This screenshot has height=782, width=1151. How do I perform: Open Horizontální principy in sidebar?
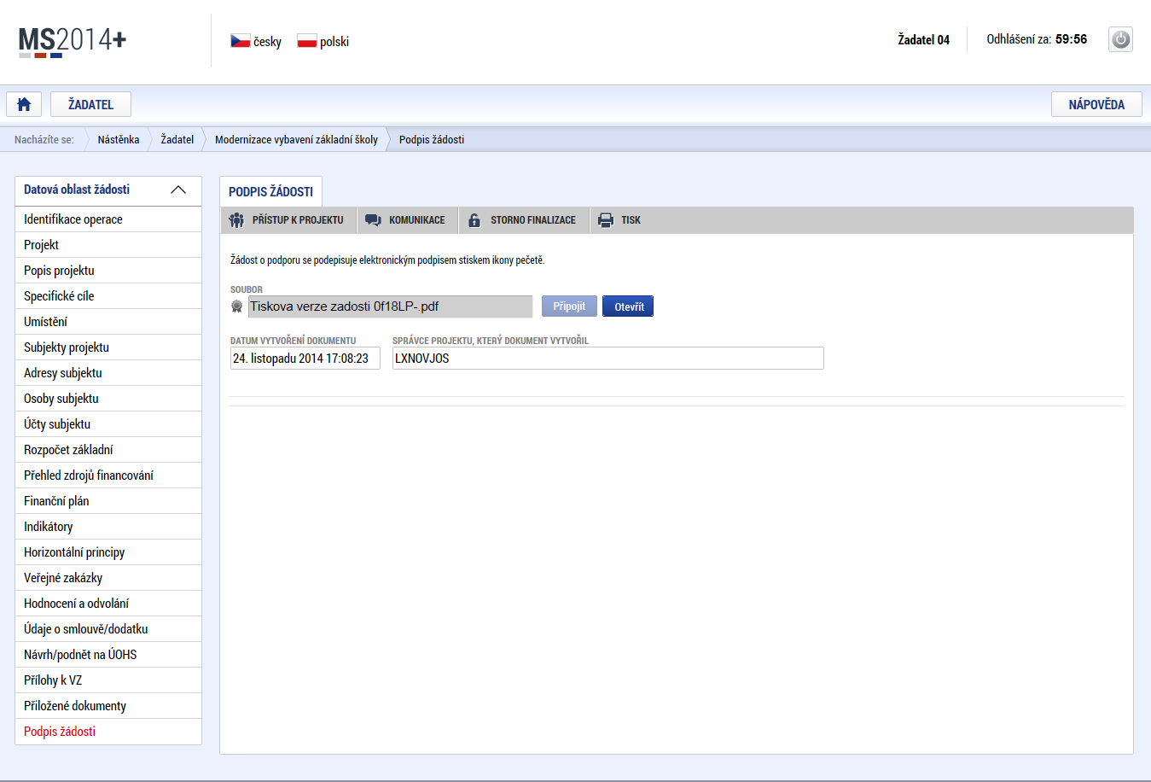(x=108, y=552)
